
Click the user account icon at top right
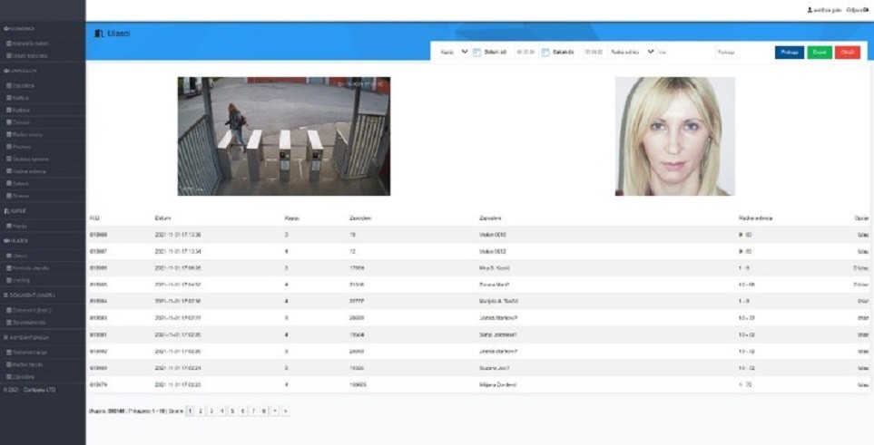[x=810, y=10]
